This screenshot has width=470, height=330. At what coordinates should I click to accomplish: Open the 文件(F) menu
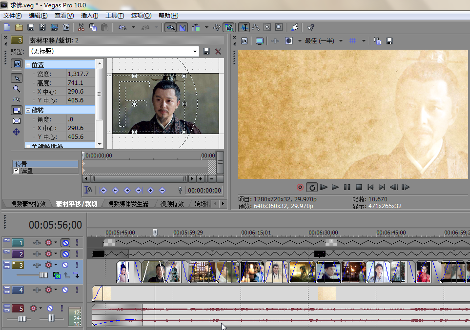13,16
